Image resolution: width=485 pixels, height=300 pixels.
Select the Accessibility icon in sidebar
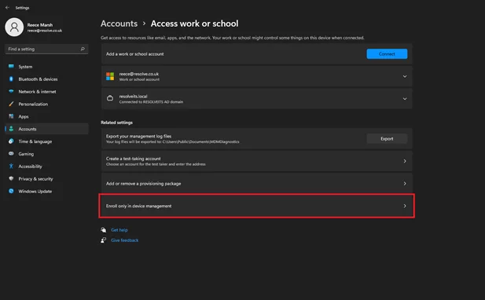[12, 166]
